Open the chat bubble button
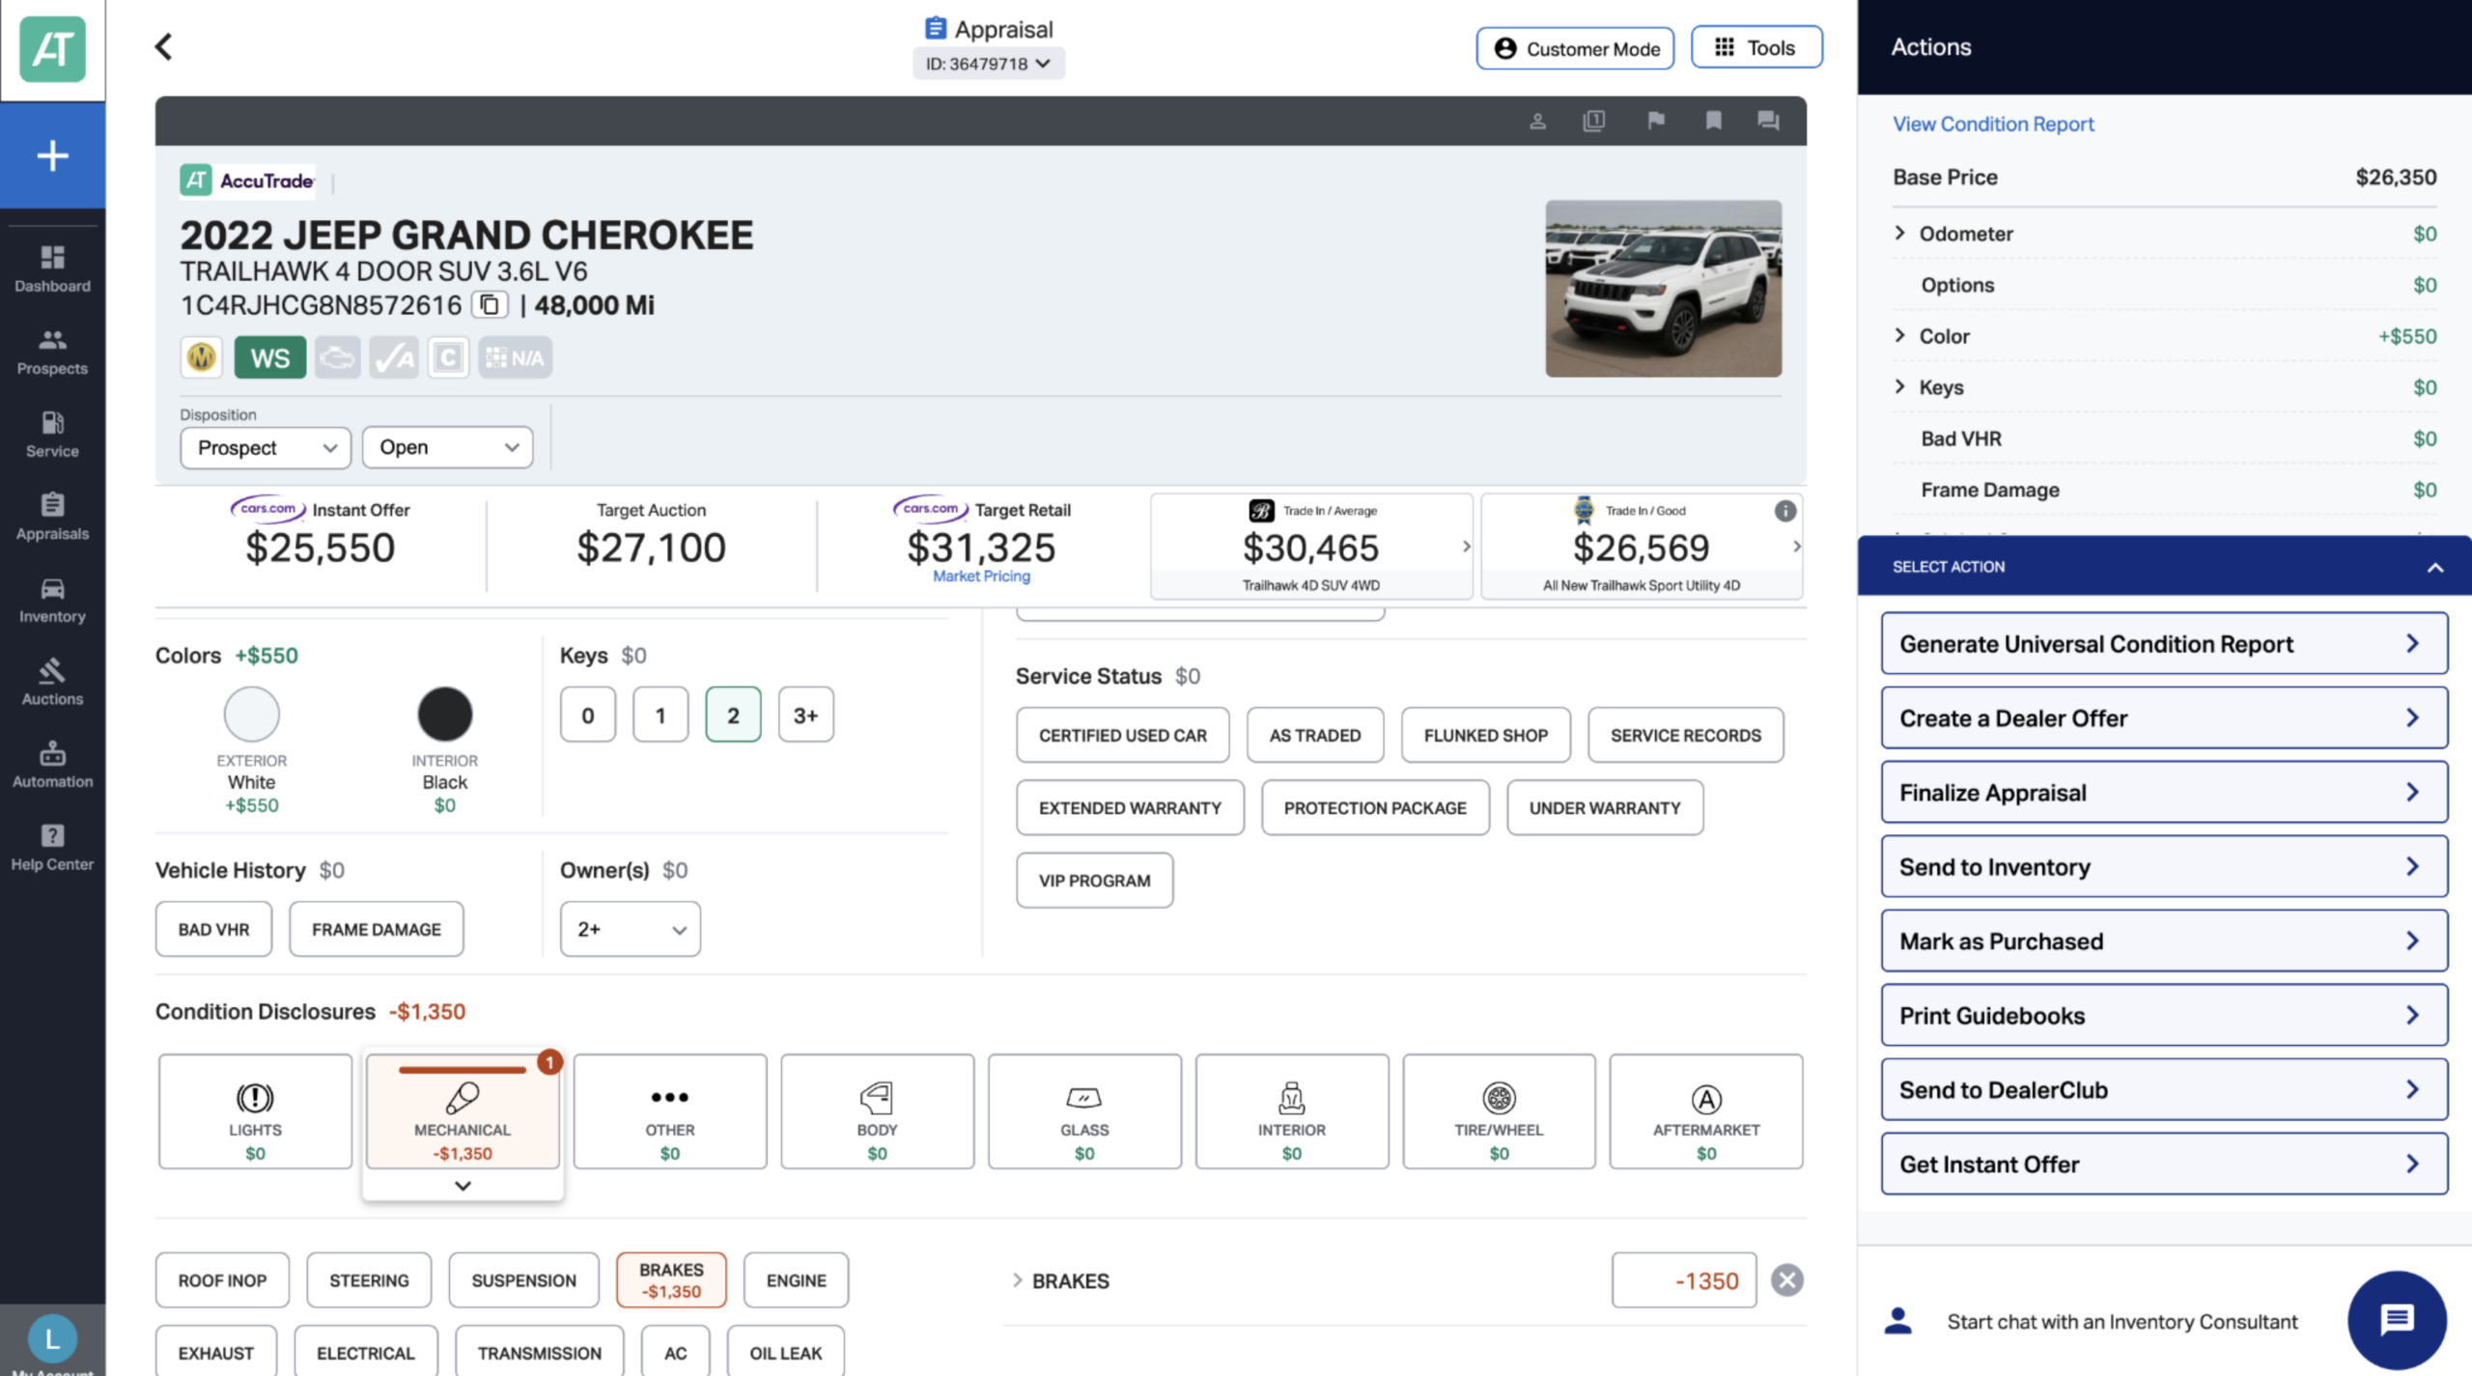The image size is (2472, 1376). point(2396,1320)
